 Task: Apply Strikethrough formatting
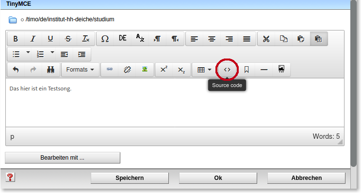point(68,39)
